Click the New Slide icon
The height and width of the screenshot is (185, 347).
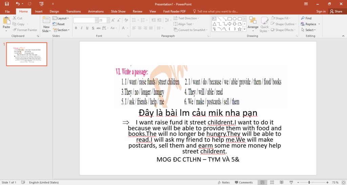tap(46, 20)
